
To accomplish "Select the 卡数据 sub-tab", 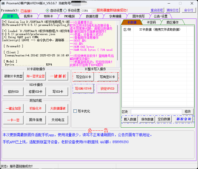I will click(x=132, y=22).
